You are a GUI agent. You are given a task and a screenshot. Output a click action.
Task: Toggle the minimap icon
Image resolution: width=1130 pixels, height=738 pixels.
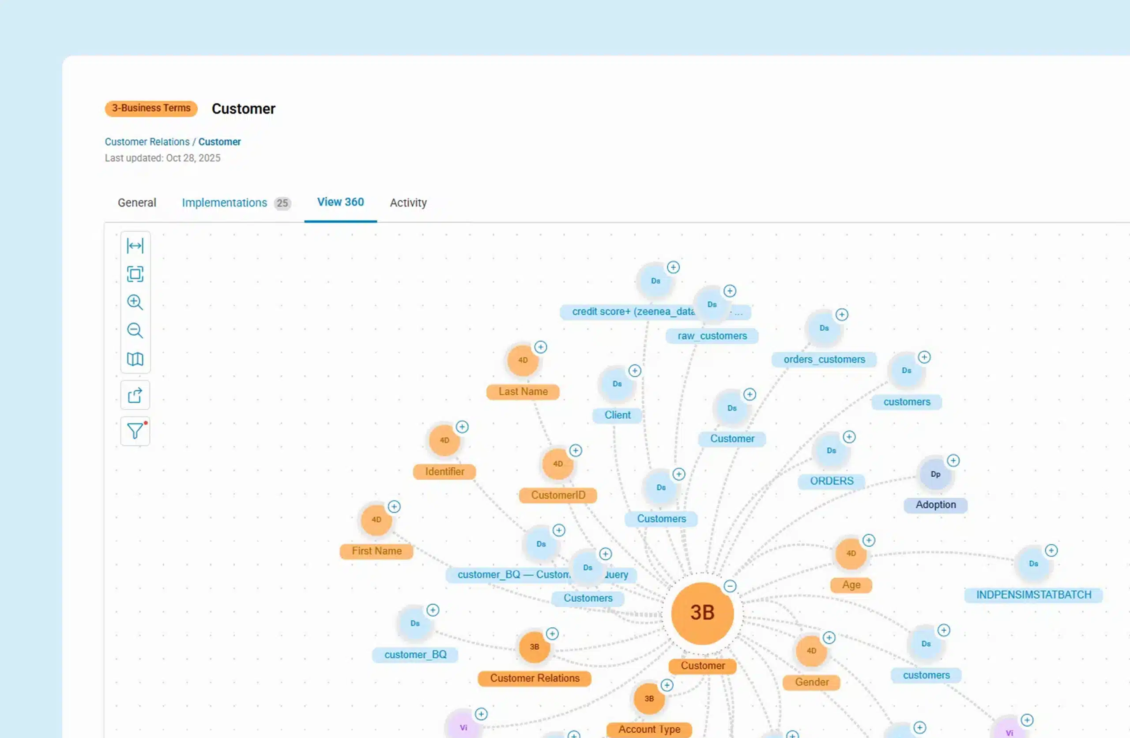[x=135, y=359]
